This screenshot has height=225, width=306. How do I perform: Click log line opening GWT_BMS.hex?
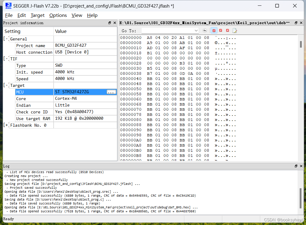(x=101, y=208)
